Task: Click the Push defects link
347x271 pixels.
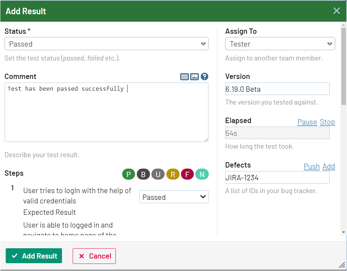Action: pos(311,166)
